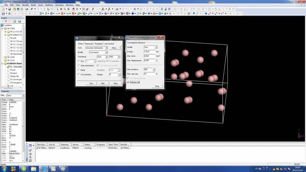
Task: Click the Save floppy disk icon
Action: 9,9
